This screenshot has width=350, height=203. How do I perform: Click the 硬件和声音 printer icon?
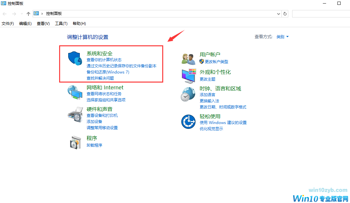coord(75,115)
